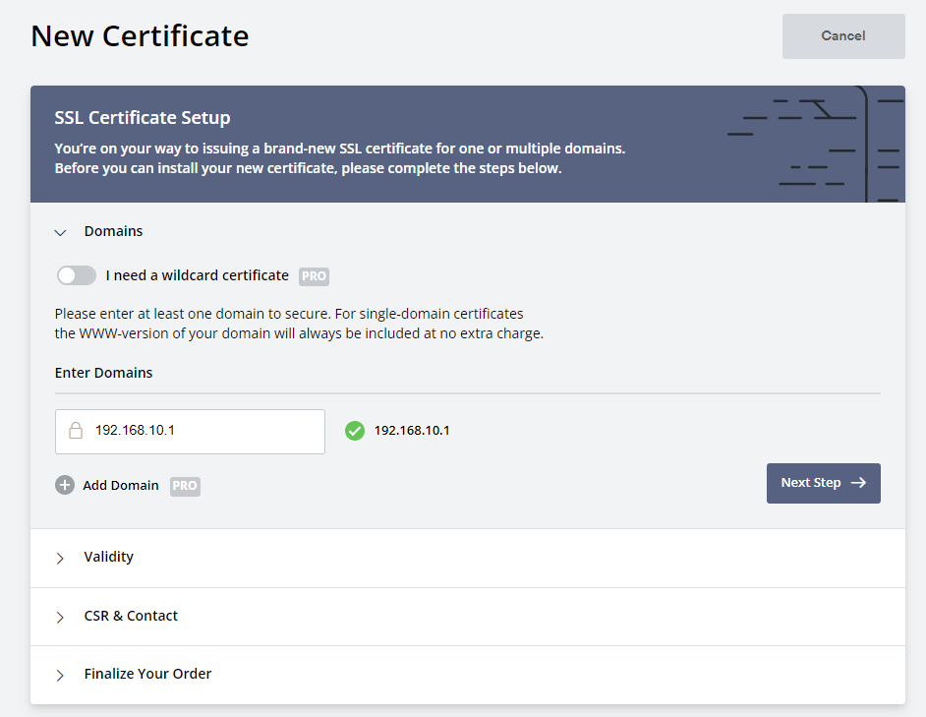Collapse the Domains section using its chevron
This screenshot has height=717, width=926.
click(x=60, y=232)
